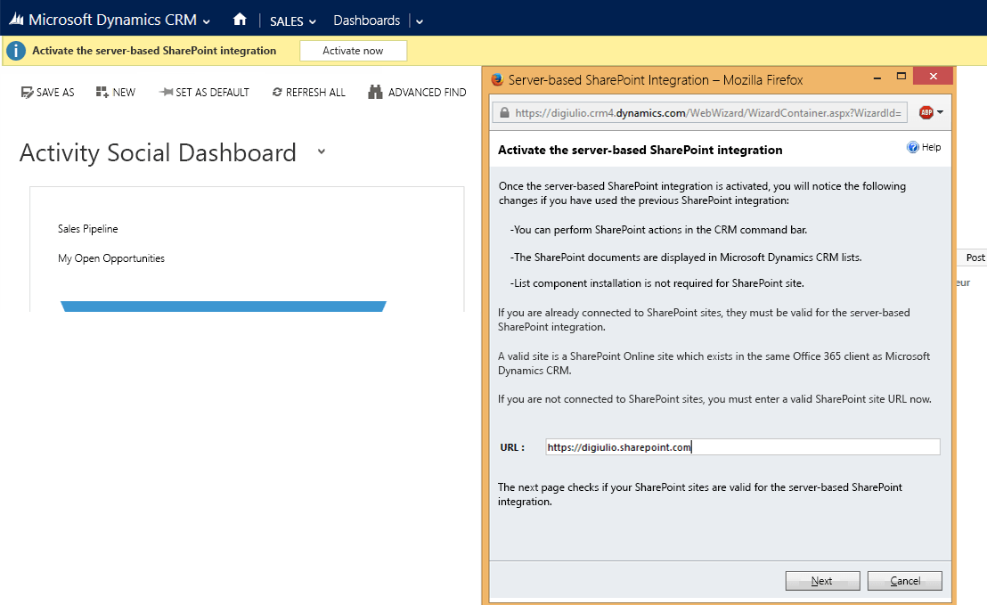This screenshot has width=987, height=605.
Task: Click the Microsoft Dynamics CRM logo icon
Action: tap(16, 20)
